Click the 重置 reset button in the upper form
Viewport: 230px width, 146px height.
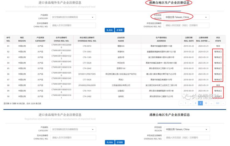click(120, 30)
